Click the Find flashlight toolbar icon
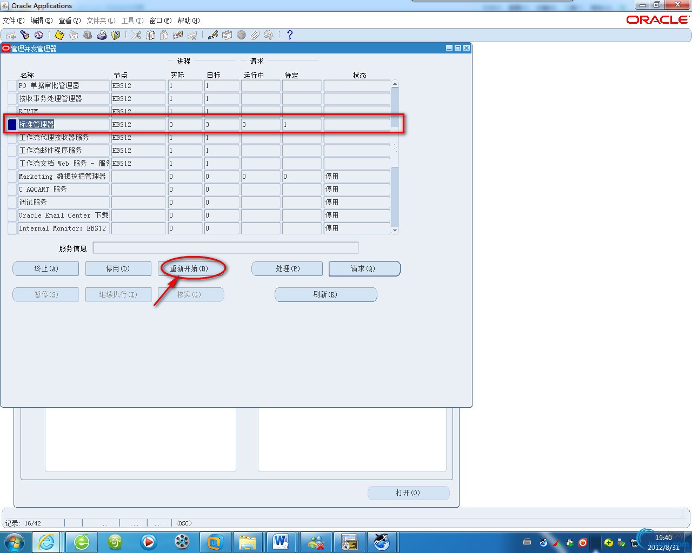This screenshot has height=553, width=692. [25, 35]
